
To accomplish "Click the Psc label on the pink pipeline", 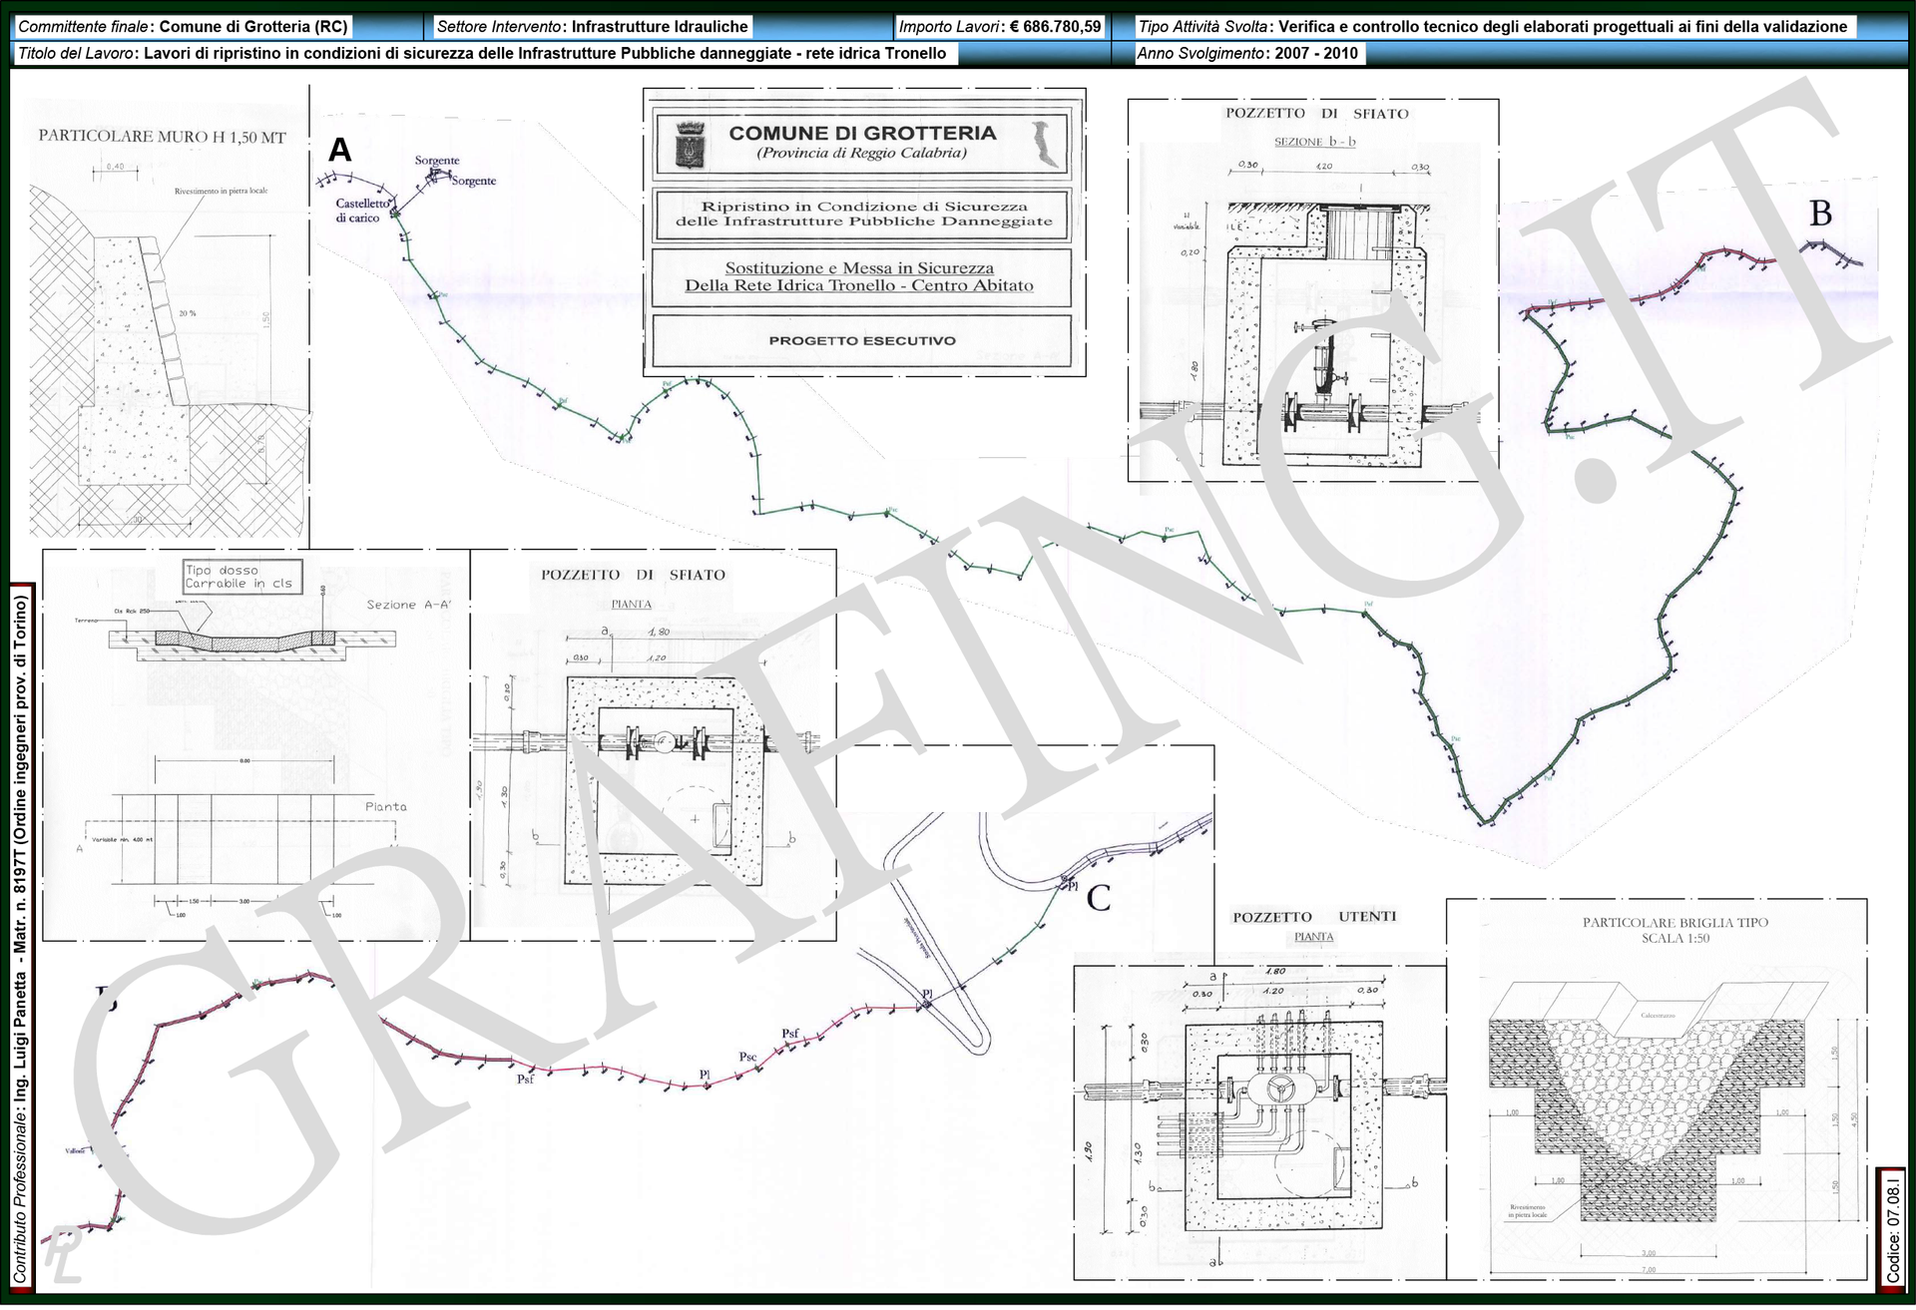I will [x=747, y=1057].
